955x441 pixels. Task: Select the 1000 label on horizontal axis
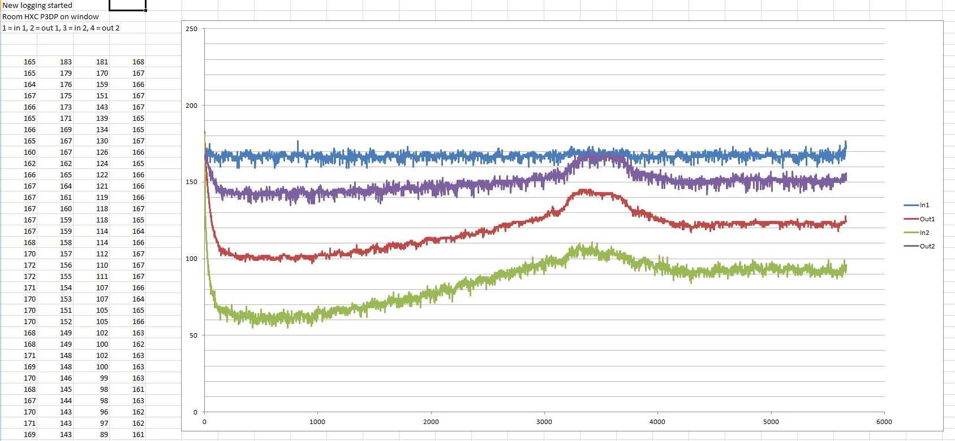[x=317, y=422]
